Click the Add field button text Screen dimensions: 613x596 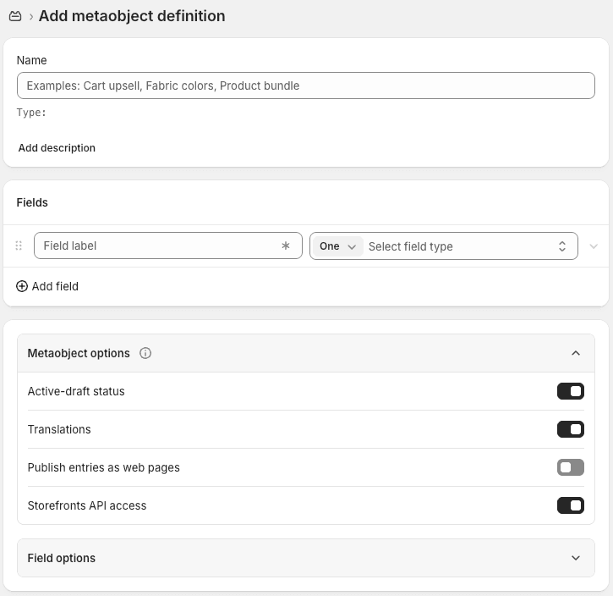(55, 286)
